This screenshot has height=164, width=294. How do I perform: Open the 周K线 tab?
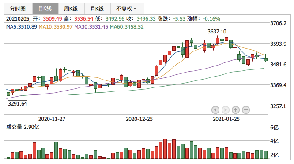click(72, 8)
